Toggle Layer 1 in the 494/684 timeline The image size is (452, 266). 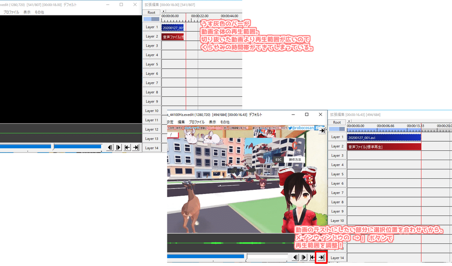(x=337, y=137)
